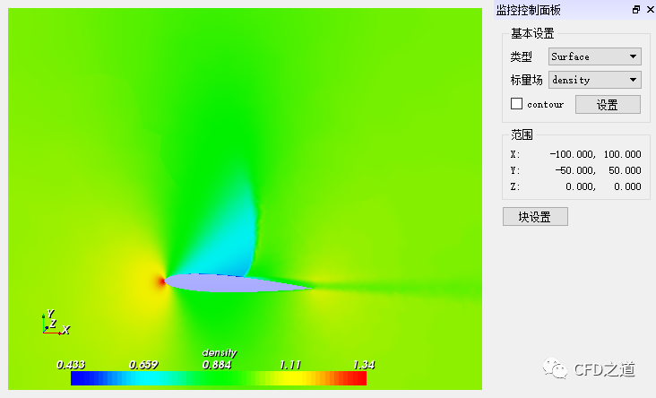The width and height of the screenshot is (656, 398).
Task: Click the legend value 0.659
Action: (x=143, y=365)
